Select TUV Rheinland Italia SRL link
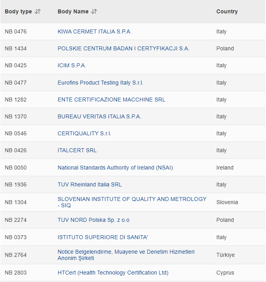 (x=90, y=184)
